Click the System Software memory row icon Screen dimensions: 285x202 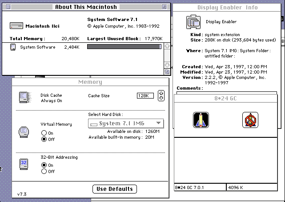13,47
